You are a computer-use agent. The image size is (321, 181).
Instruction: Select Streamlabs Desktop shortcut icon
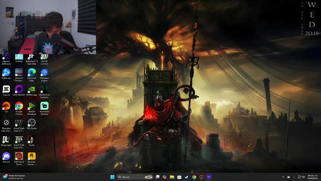tap(44, 109)
